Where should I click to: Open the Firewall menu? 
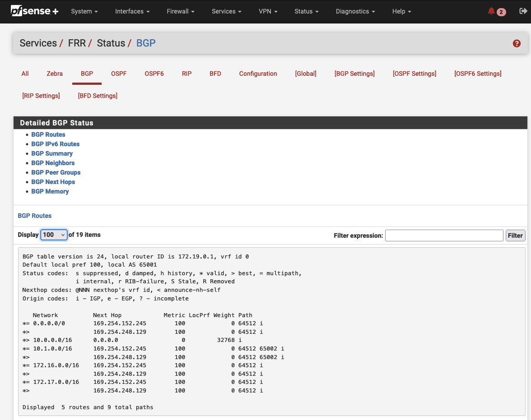click(x=180, y=11)
